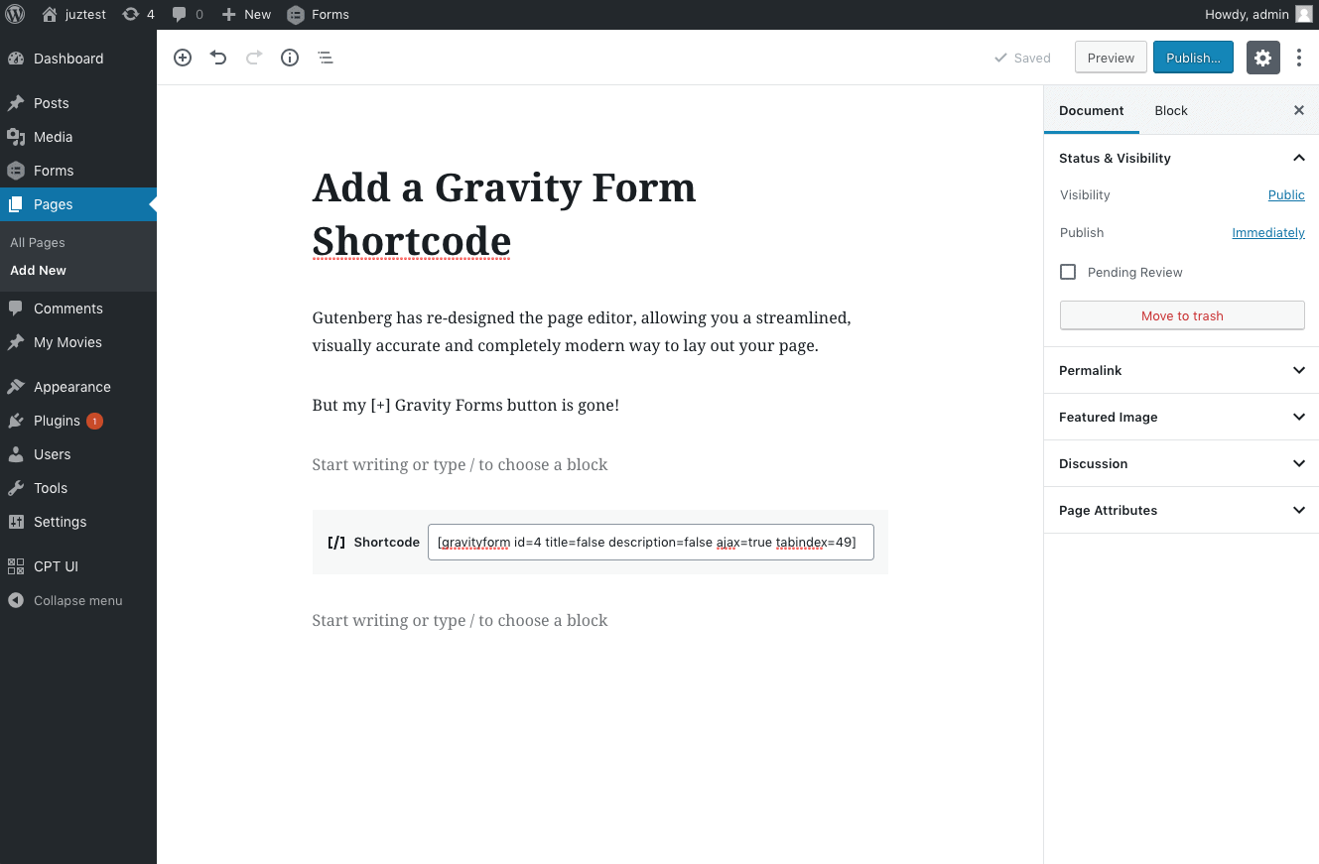The image size is (1319, 864).
Task: Click the page title Add a Gravity Form Shortcode
Action: pos(504,214)
